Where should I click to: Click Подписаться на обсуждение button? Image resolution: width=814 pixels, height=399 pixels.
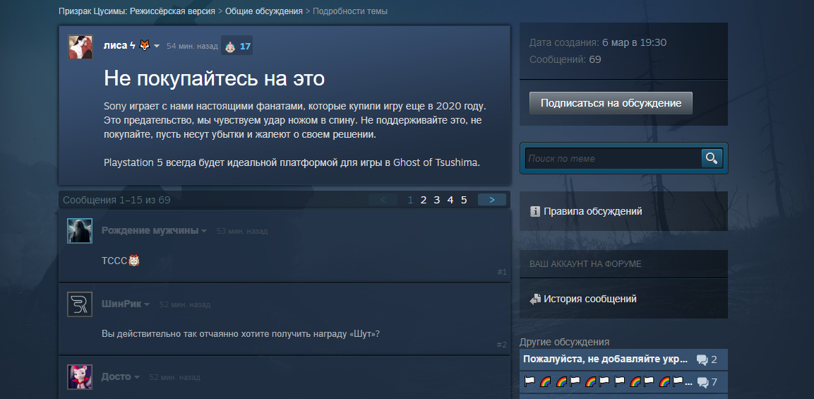(x=611, y=103)
